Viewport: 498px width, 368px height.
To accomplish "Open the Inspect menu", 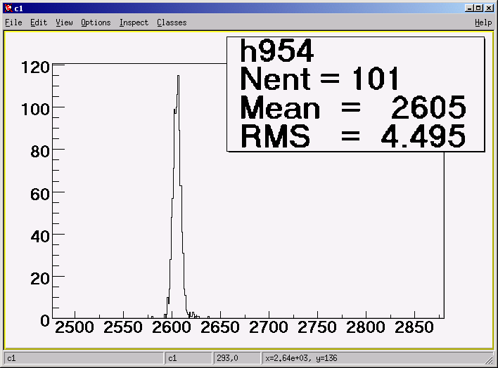I will click(134, 22).
